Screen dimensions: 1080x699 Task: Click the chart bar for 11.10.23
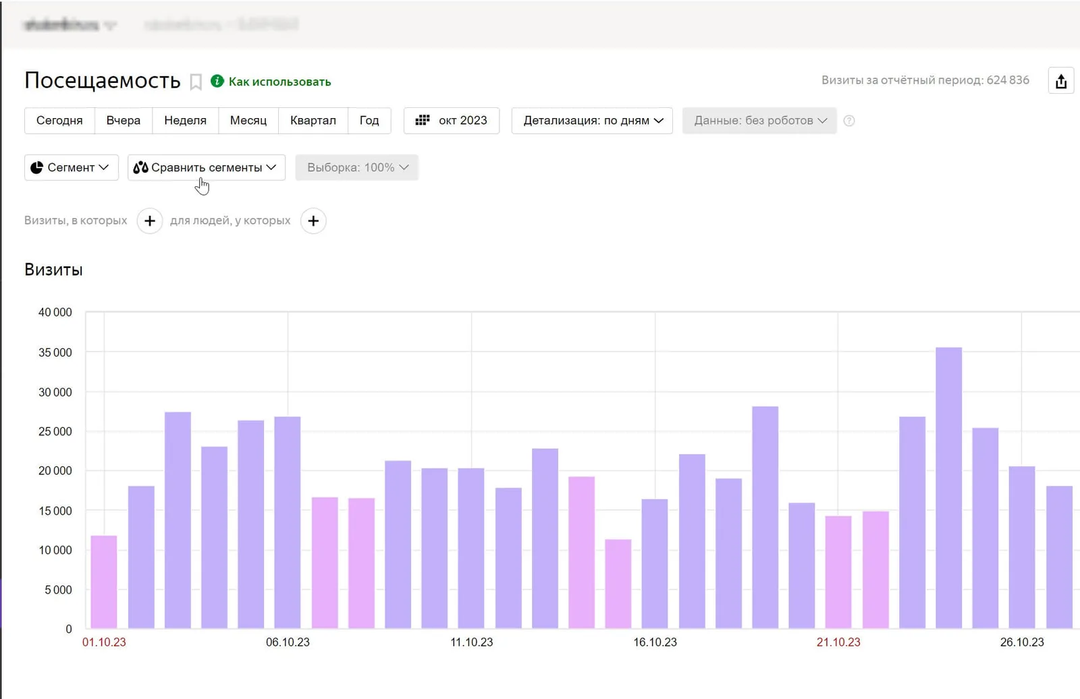[x=471, y=548]
